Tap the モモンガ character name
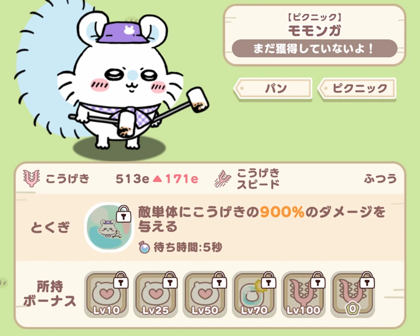420x336 pixels. pyautogui.click(x=314, y=30)
